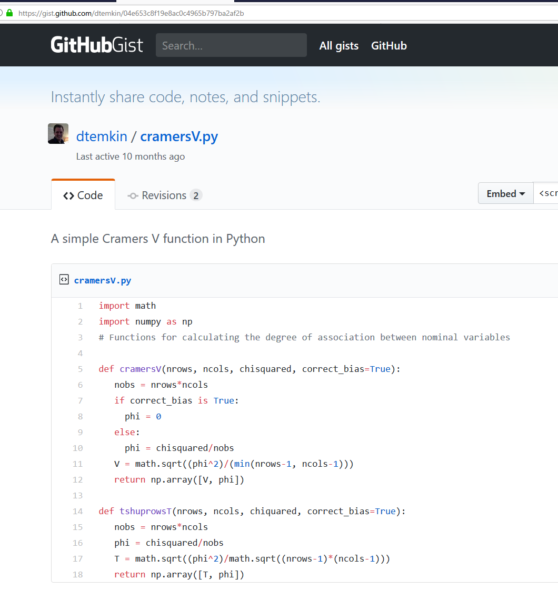Select the embed script URL field
This screenshot has height=589, width=558.
tap(546, 193)
